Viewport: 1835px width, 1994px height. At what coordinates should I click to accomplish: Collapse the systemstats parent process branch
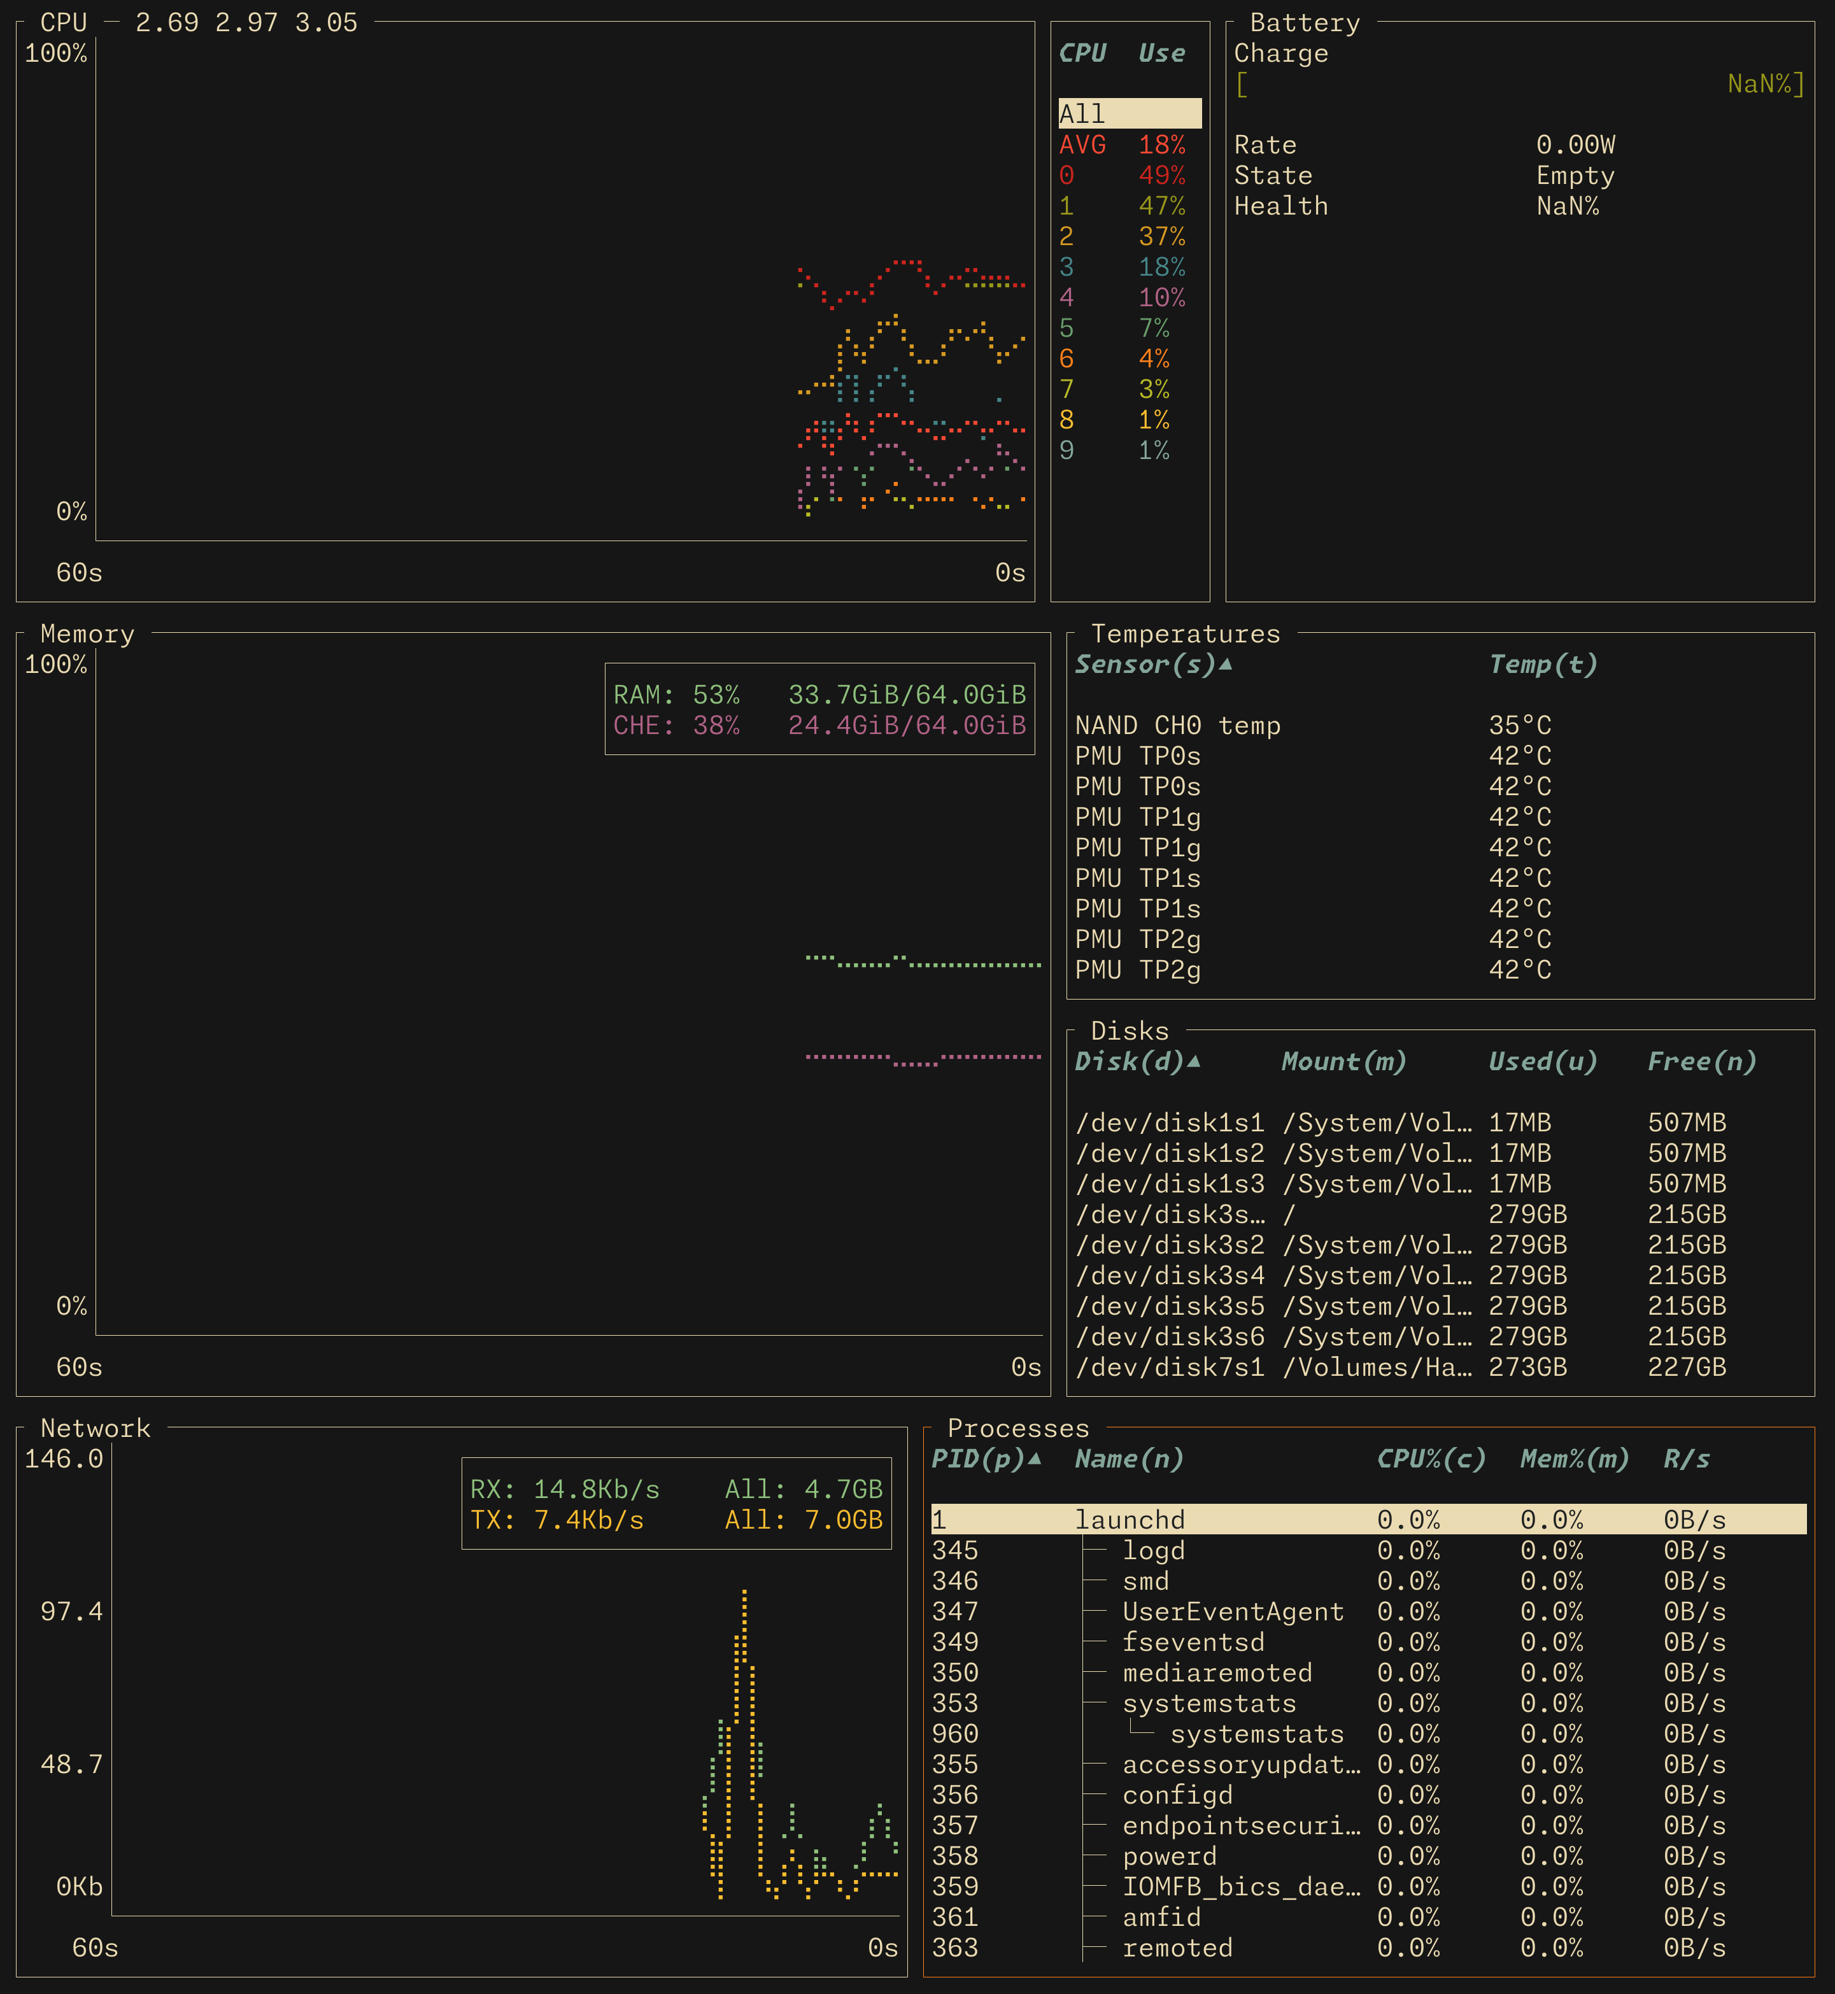click(1208, 1703)
